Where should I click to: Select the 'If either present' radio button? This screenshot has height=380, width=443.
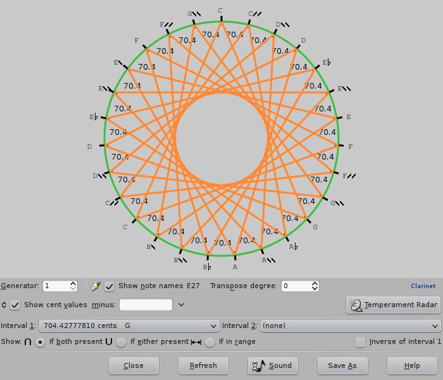pos(121,342)
